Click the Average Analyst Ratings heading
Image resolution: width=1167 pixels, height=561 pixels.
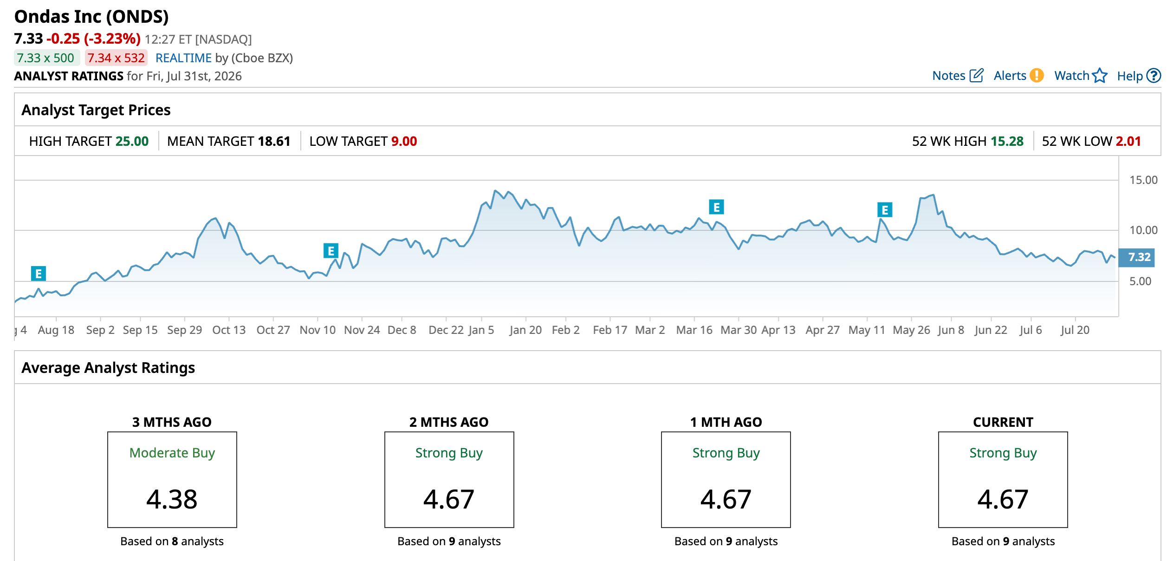(108, 368)
